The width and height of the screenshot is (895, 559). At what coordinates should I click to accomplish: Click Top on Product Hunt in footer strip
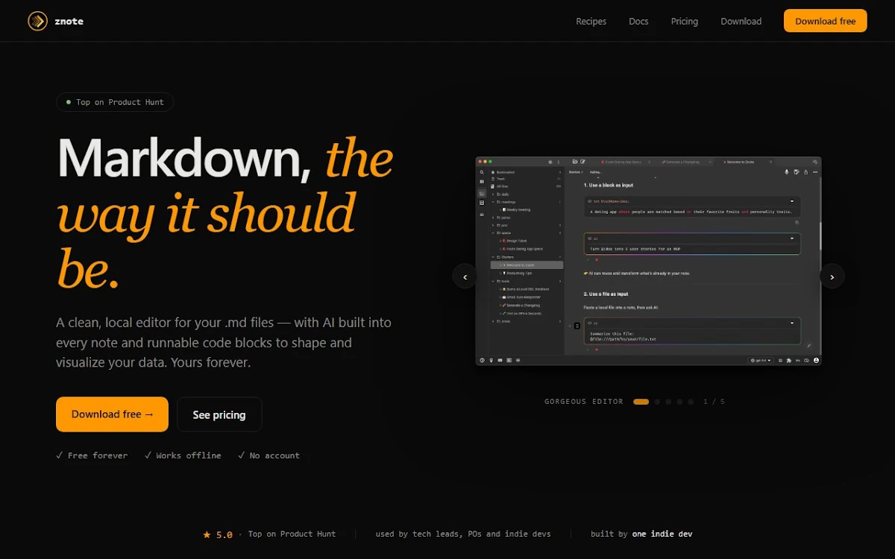292,534
